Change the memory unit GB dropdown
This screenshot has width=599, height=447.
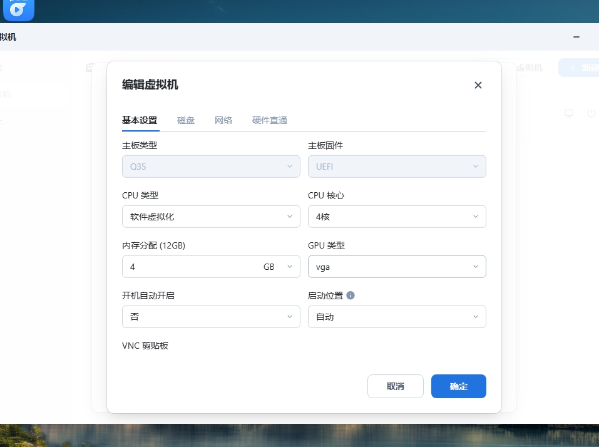coord(277,267)
